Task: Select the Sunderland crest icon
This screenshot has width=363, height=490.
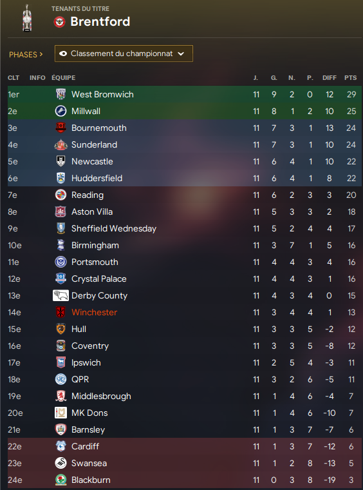Action: click(x=60, y=144)
